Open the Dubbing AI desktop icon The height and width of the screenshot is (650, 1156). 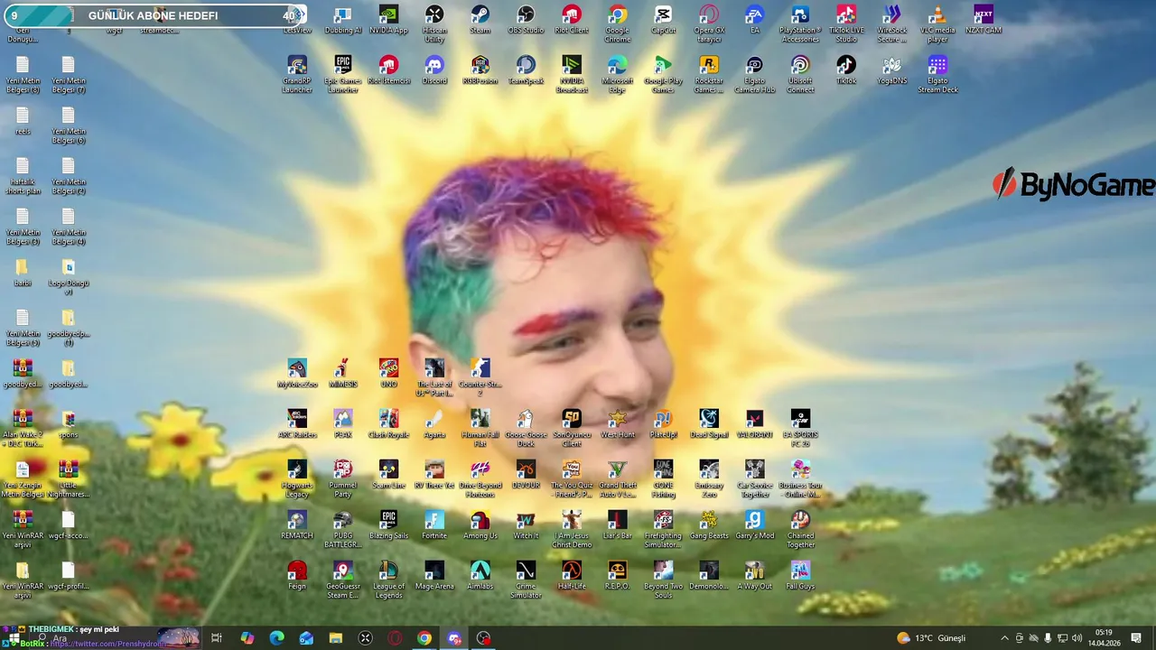click(x=342, y=20)
